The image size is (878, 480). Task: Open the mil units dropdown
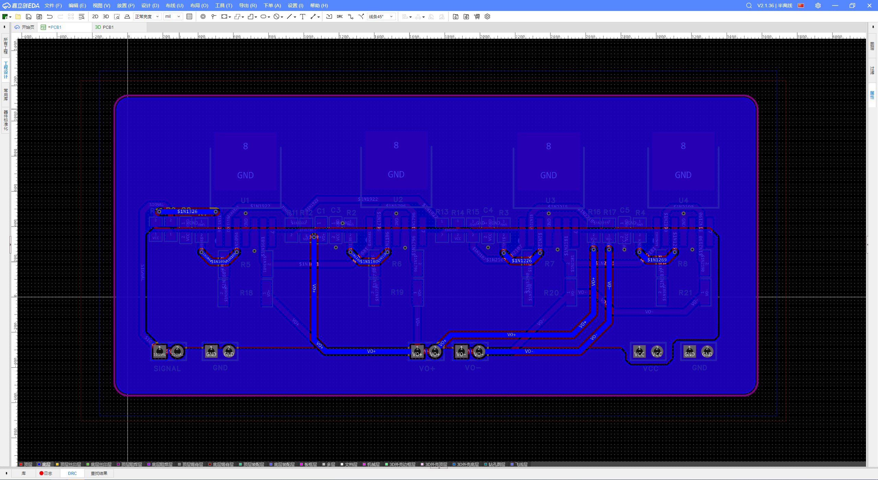(x=173, y=16)
